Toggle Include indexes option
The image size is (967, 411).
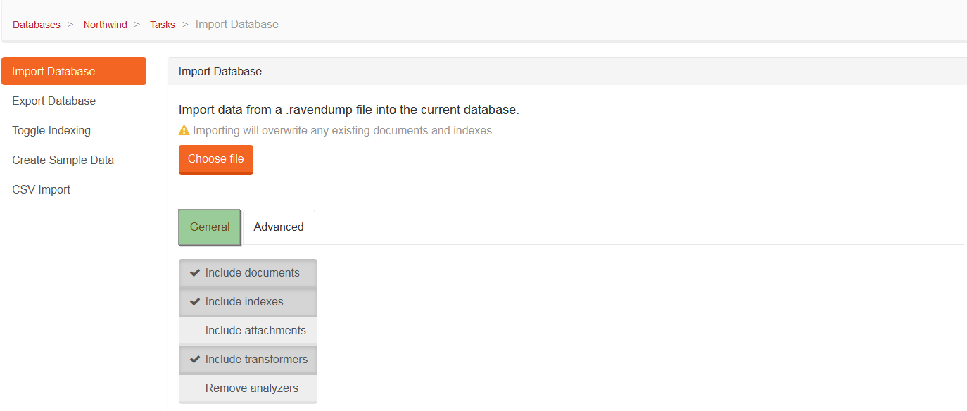[x=248, y=302]
